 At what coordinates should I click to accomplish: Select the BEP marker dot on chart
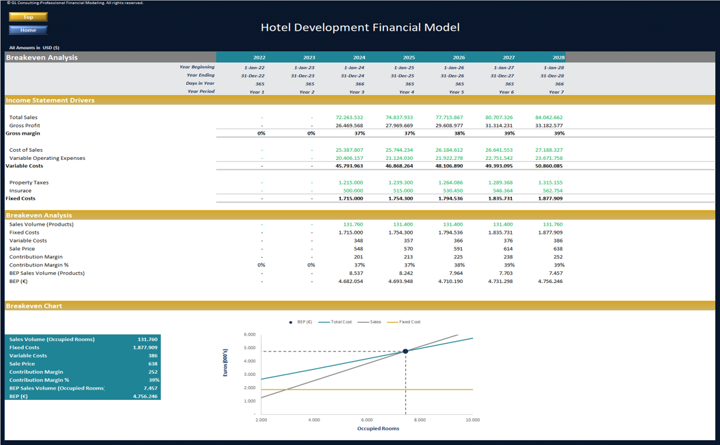(405, 351)
